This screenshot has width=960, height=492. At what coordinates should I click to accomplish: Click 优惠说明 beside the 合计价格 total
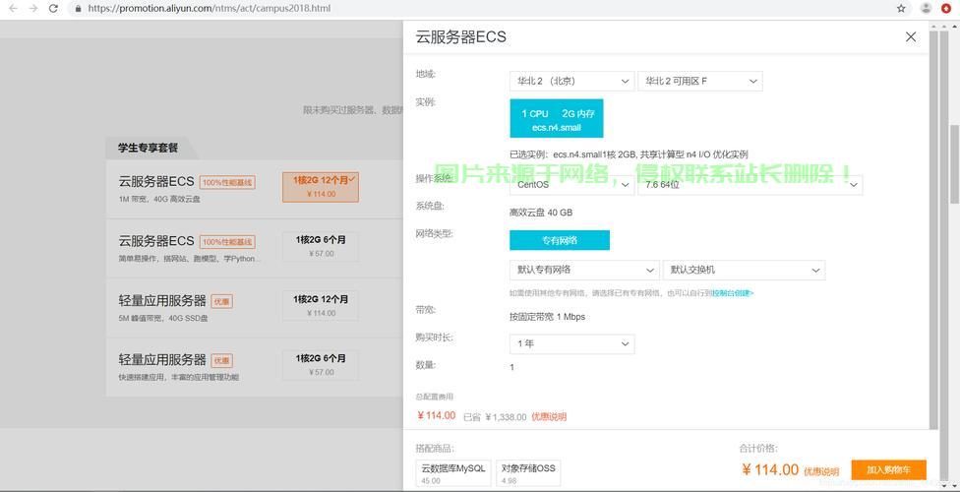(821, 471)
